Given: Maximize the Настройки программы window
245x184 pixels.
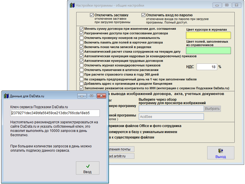Looking at the screenshot, I should pyautogui.click(x=227, y=5).
